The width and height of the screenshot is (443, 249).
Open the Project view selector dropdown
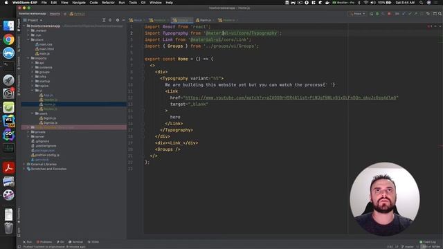coord(33,20)
